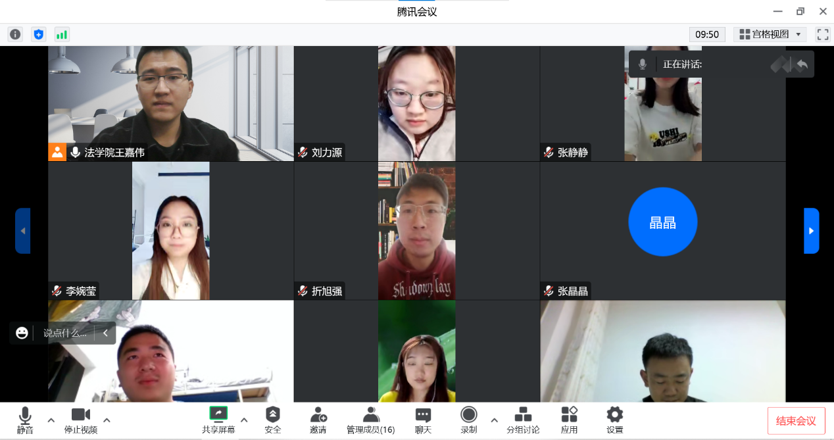Open the 应用 apps panel
This screenshot has height=440, width=834.
click(569, 420)
